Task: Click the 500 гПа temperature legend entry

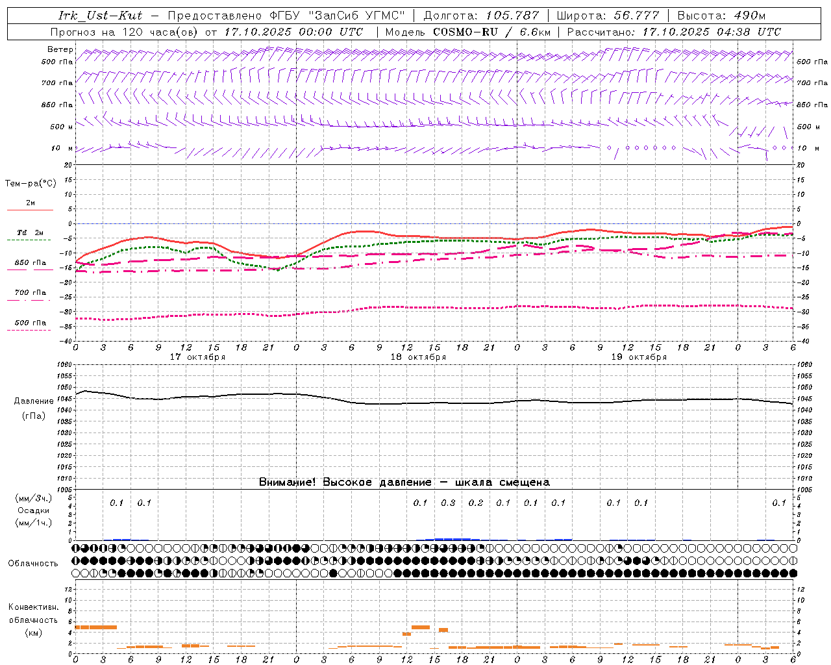Action: coord(31,323)
